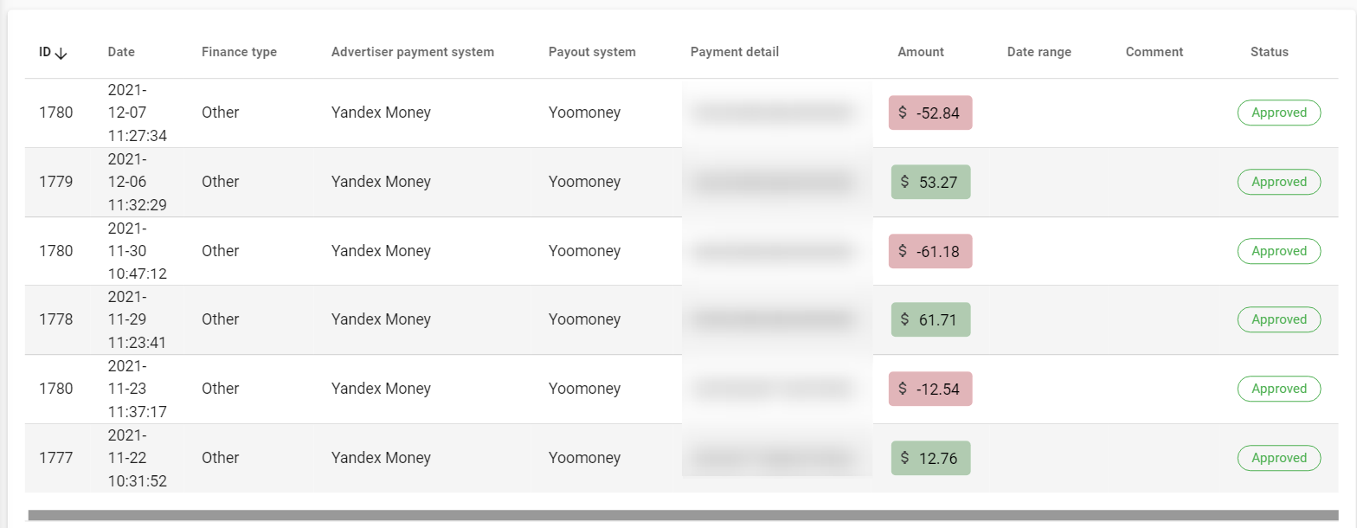The height and width of the screenshot is (528, 1357).
Task: Click the dollar icon in -12.54 amount
Action: click(903, 389)
